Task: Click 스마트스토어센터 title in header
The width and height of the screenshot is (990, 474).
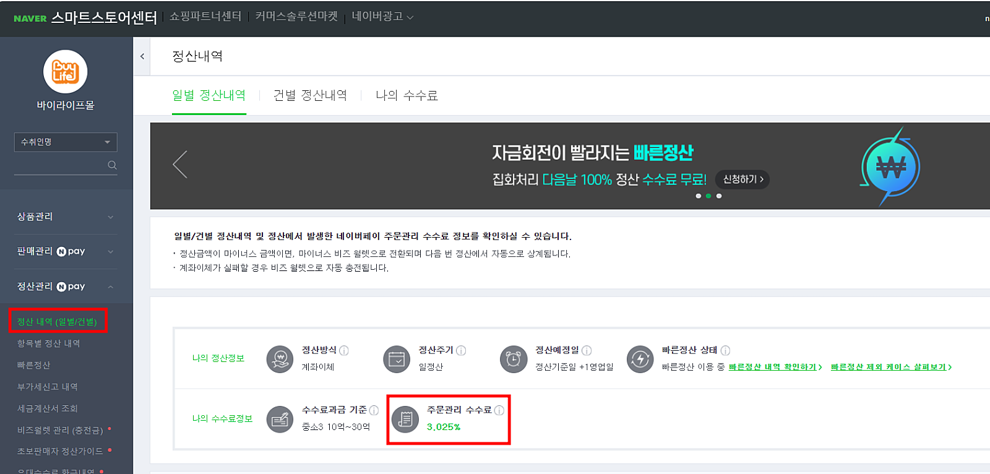Action: [x=104, y=18]
